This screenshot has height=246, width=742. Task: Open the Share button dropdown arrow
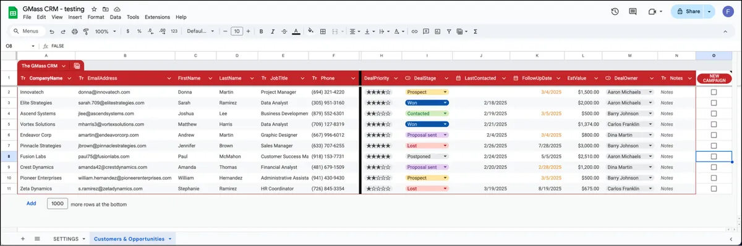pos(709,12)
